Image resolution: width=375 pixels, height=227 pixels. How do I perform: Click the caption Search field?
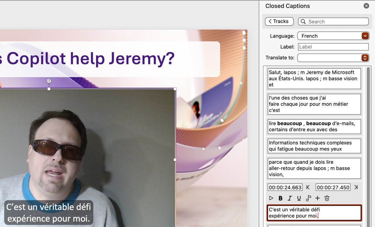pos(333,21)
